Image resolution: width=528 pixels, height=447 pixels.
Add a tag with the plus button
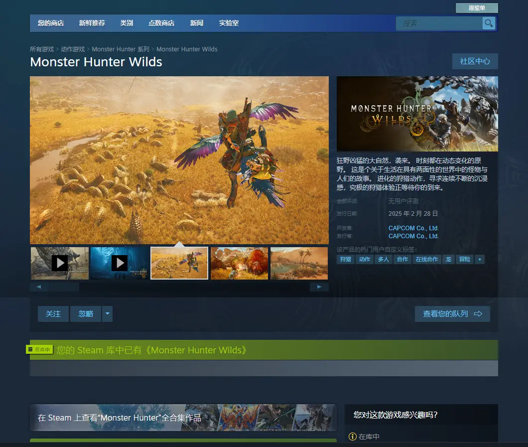[x=480, y=259]
